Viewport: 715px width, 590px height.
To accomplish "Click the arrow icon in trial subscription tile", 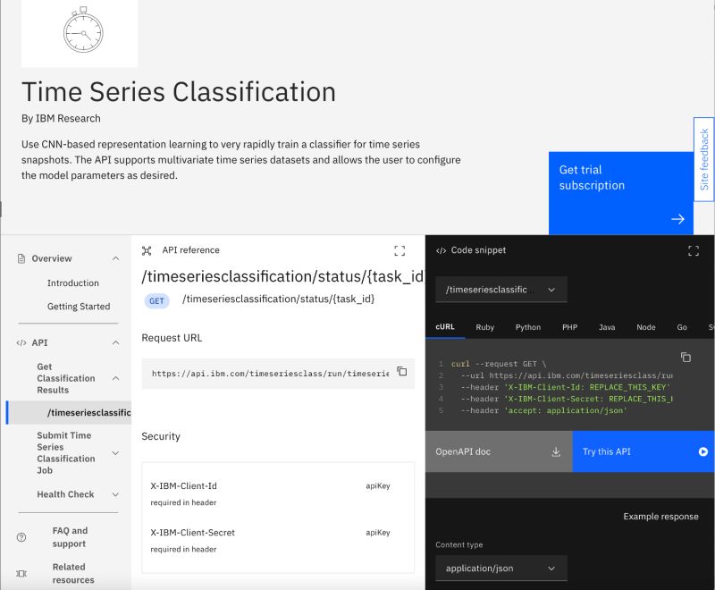I will click(x=677, y=219).
